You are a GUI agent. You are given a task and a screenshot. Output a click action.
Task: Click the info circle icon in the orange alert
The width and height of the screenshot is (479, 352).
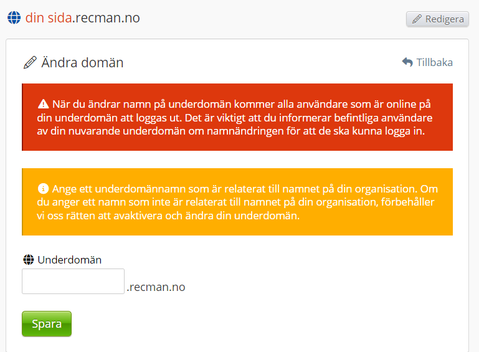43,189
